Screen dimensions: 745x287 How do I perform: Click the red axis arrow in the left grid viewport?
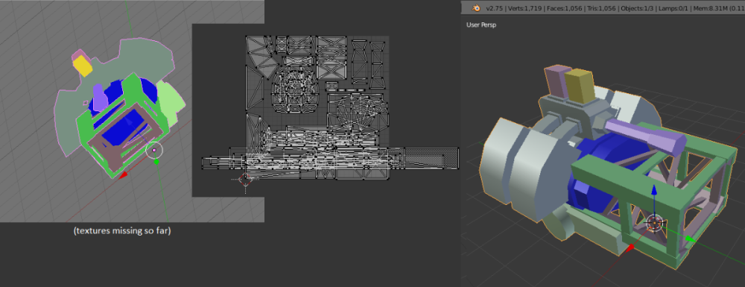click(123, 174)
